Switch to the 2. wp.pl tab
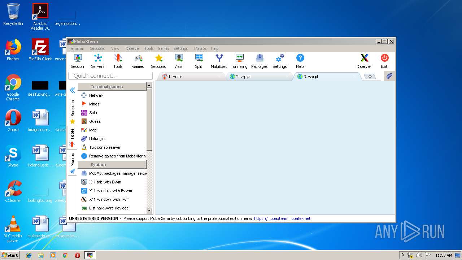The height and width of the screenshot is (260, 462). point(260,77)
